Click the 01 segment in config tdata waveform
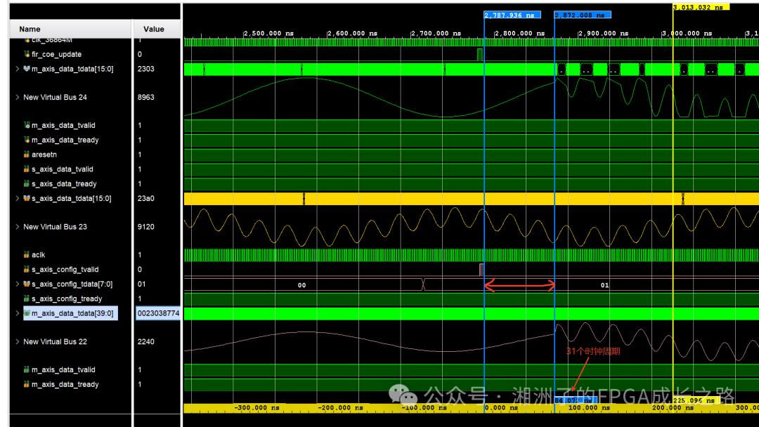The width and height of the screenshot is (759, 427). pos(604,285)
